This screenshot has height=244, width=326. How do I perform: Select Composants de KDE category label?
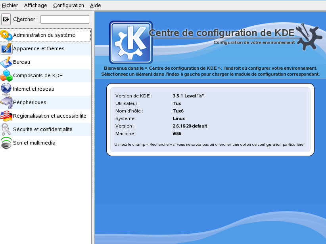click(x=38, y=76)
